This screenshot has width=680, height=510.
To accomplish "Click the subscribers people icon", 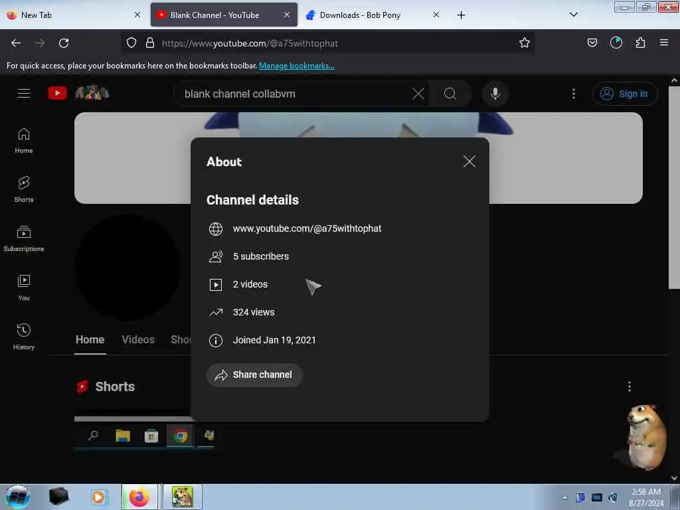I will click(x=216, y=257).
